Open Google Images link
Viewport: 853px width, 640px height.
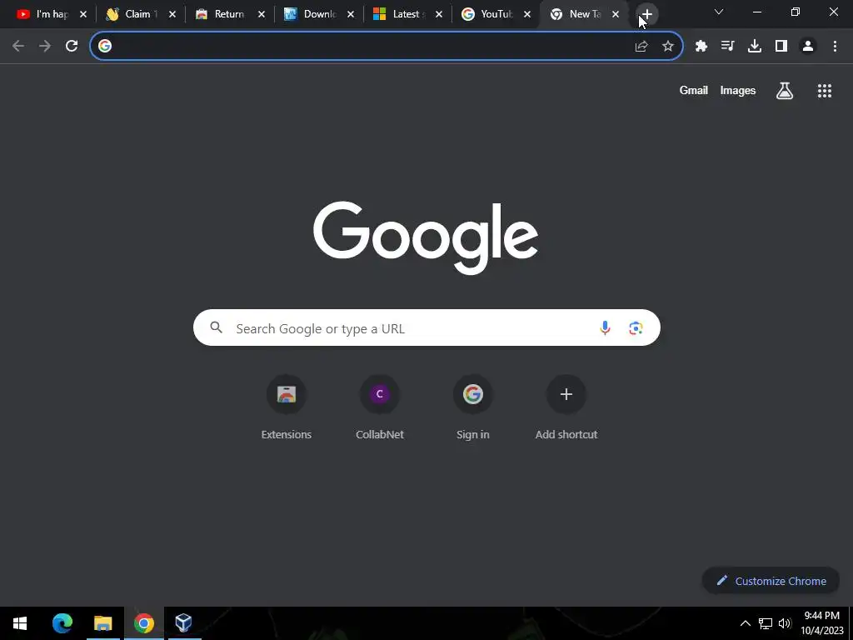point(738,90)
